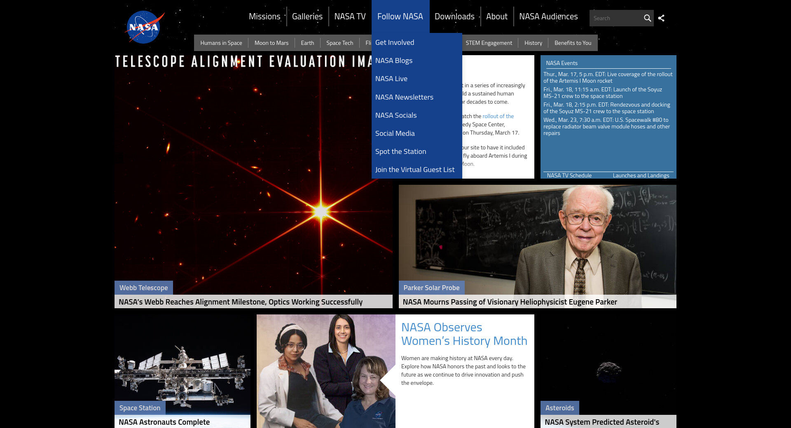The height and width of the screenshot is (428, 791).
Task: Open the NASA Astronauts Complete headline
Action: click(x=164, y=422)
